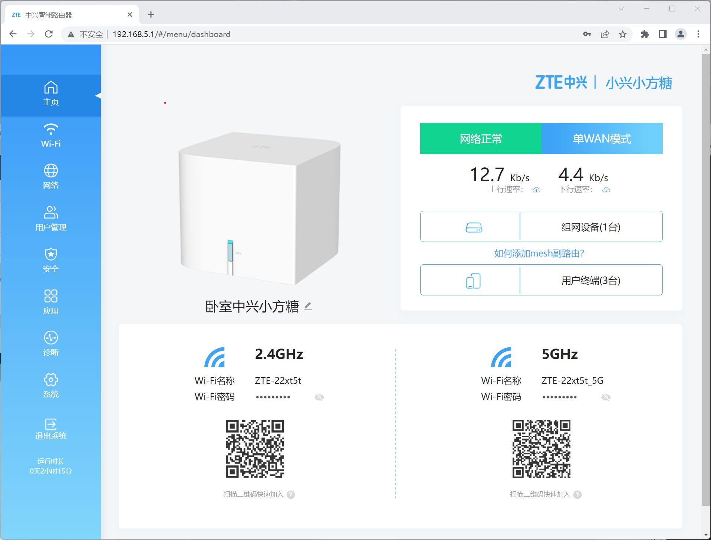Viewport: 711px width, 540px height.
Task: Click the 12.7 Kb/s upload value
Action: (499, 174)
